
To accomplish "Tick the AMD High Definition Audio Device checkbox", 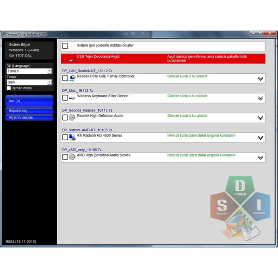I will click(x=65, y=157).
